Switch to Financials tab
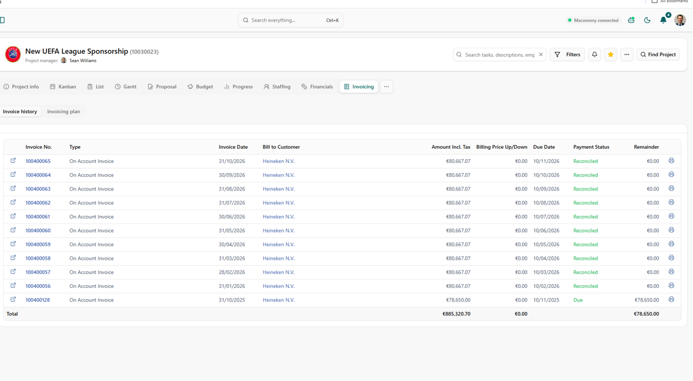 [317, 87]
